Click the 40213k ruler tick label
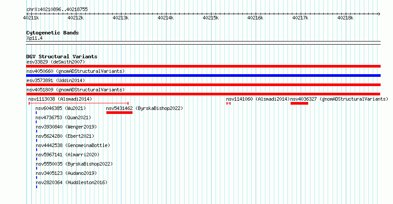This screenshot has height=204, width=393. point(121,18)
